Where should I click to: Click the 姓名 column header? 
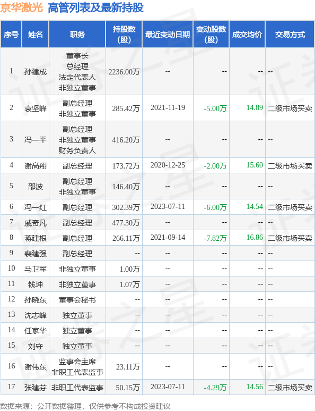tap(36, 35)
